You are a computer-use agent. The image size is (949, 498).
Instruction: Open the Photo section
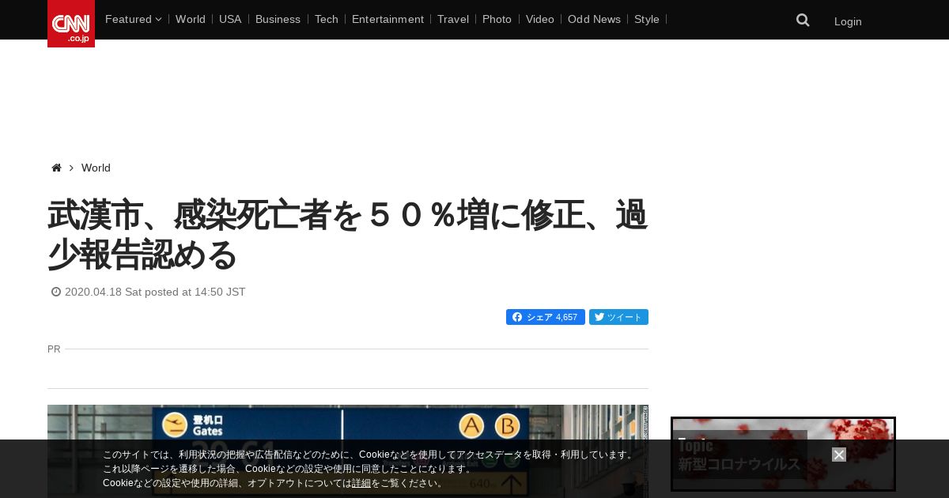point(497,19)
